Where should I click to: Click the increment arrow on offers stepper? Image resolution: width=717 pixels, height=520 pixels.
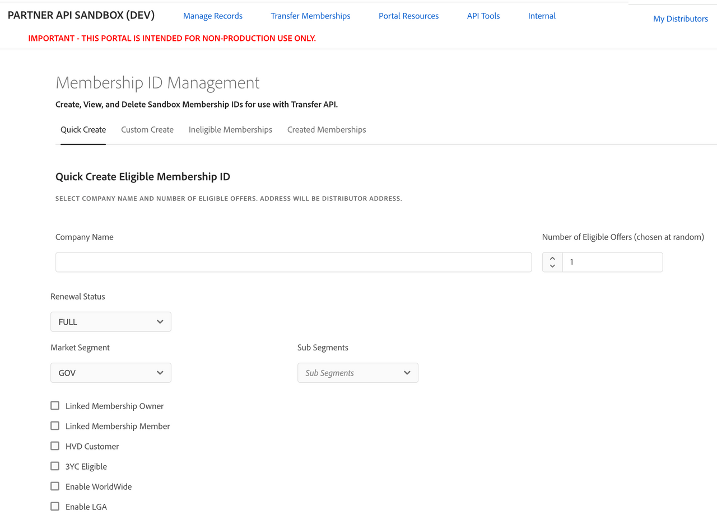pos(552,258)
